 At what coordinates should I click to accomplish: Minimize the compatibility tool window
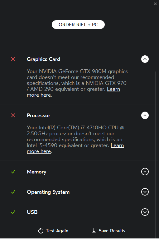[x=148, y=5]
